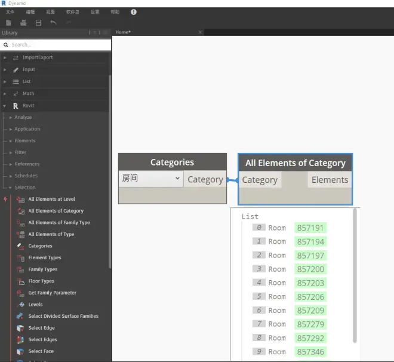This screenshot has height=362, width=394.
Task: Open the 帮助 (Help) menu
Action: 115,12
